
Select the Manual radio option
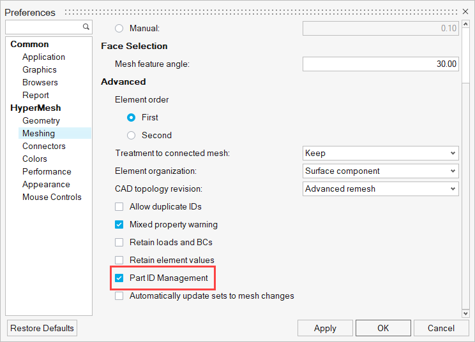(119, 29)
